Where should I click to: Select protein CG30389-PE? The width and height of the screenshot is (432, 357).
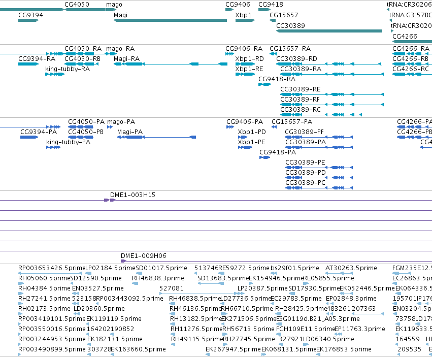[x=319, y=168]
